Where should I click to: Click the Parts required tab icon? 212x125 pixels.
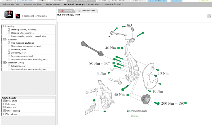click(79, 11)
